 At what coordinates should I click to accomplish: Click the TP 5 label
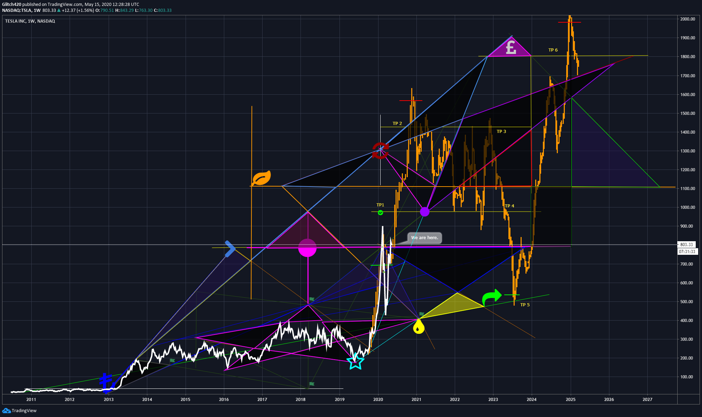point(525,305)
